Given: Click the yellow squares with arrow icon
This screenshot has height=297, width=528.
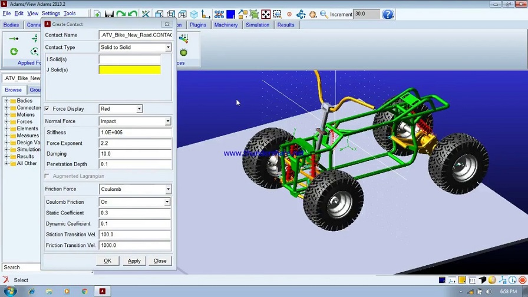Looking at the screenshot, I should pyautogui.click(x=242, y=14).
